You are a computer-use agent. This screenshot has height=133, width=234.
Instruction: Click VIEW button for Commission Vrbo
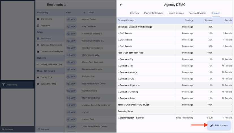[x=71, y=55]
